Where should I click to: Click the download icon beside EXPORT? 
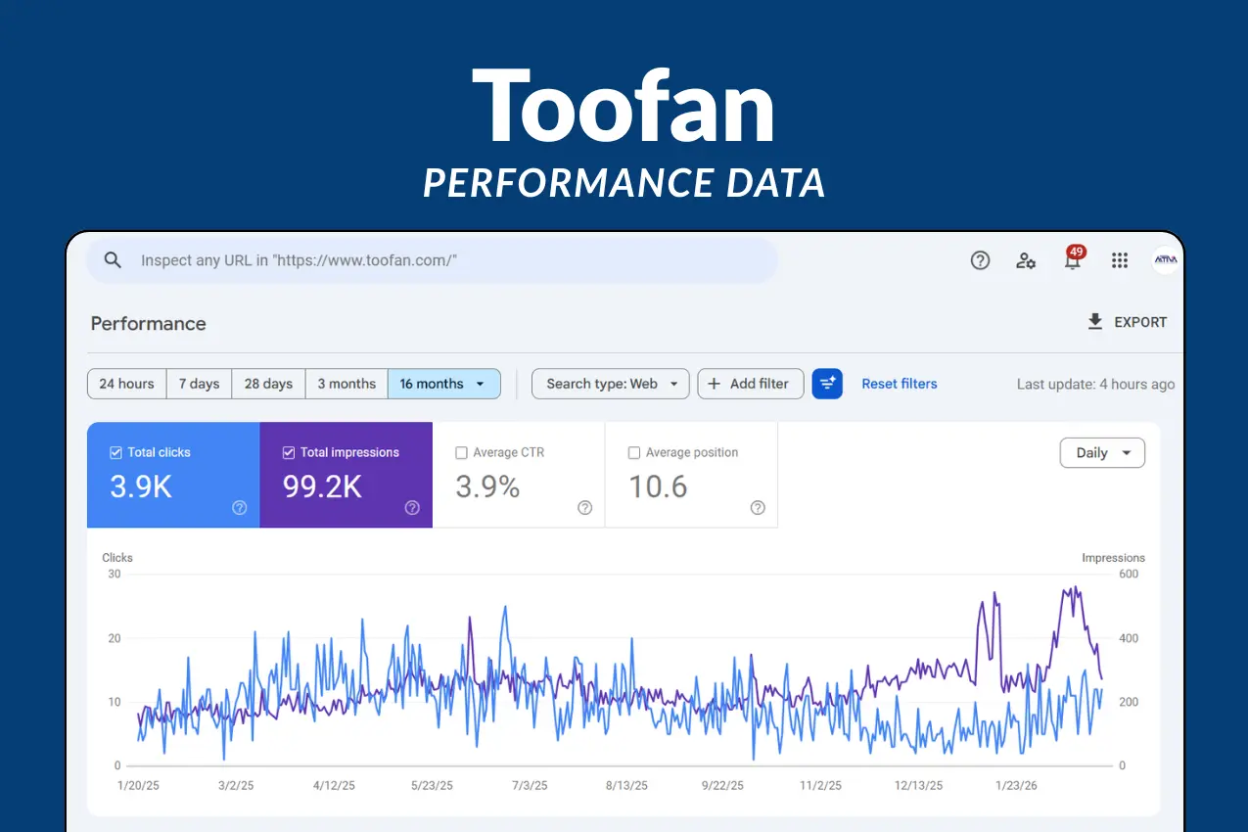1093,321
